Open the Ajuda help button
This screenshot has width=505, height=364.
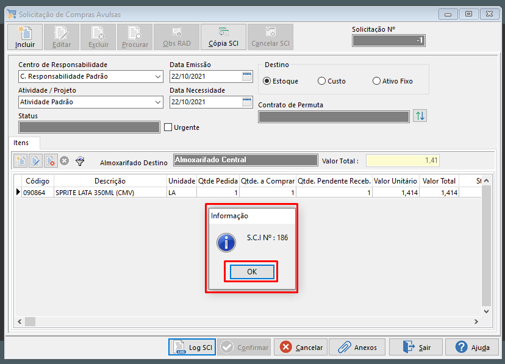[472, 347]
